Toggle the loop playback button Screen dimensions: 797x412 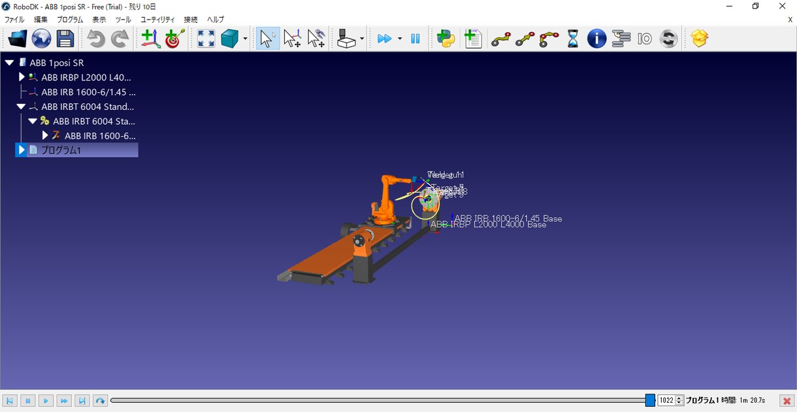click(x=100, y=401)
